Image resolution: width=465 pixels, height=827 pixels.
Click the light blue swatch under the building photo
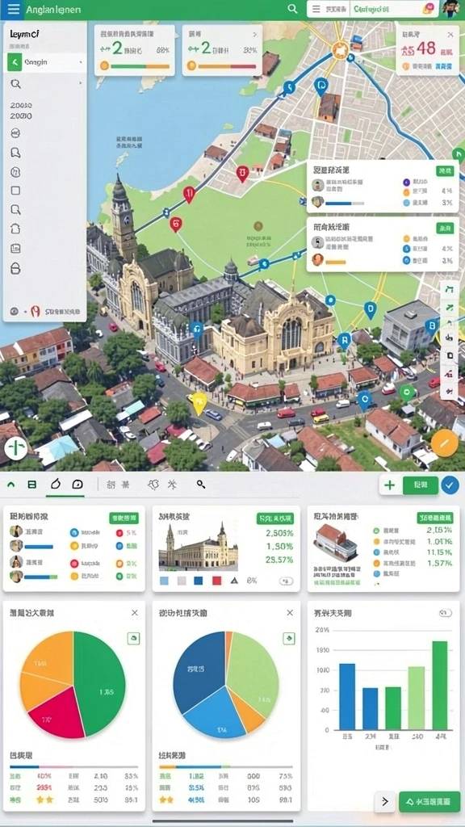pyautogui.click(x=163, y=581)
